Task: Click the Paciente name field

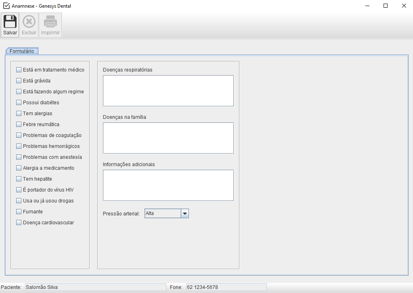Action: click(x=95, y=287)
